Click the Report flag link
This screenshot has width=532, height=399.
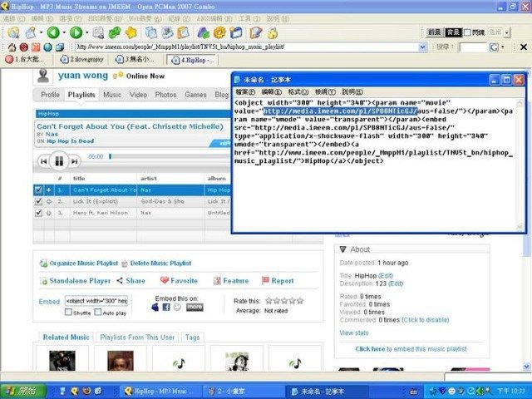point(278,281)
